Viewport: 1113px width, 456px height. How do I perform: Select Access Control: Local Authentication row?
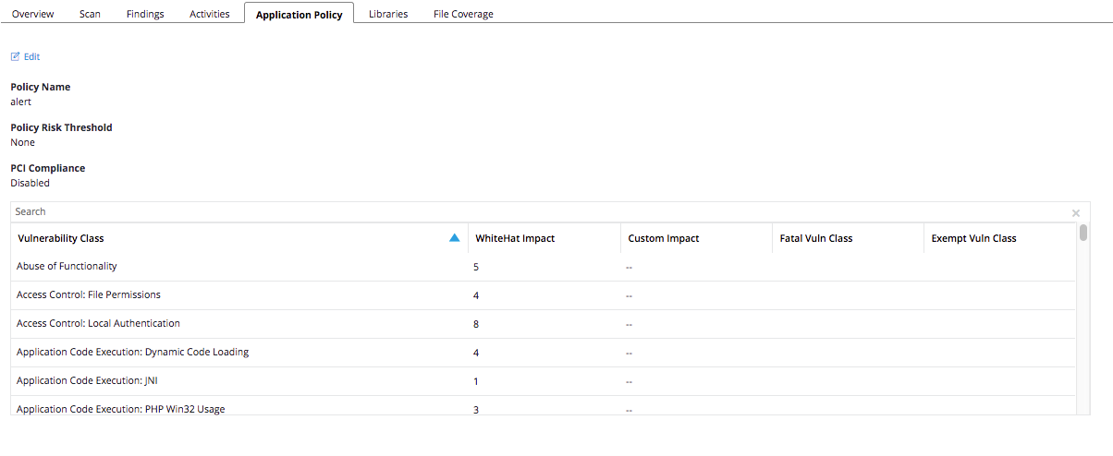[544, 324]
